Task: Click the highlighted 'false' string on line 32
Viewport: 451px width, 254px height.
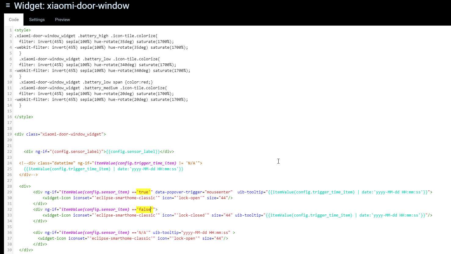Action: 144,210
